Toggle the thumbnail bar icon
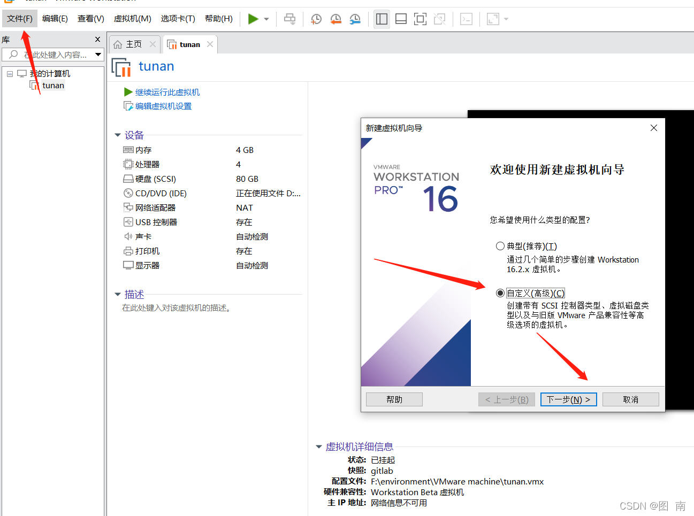The height and width of the screenshot is (516, 694). [401, 19]
